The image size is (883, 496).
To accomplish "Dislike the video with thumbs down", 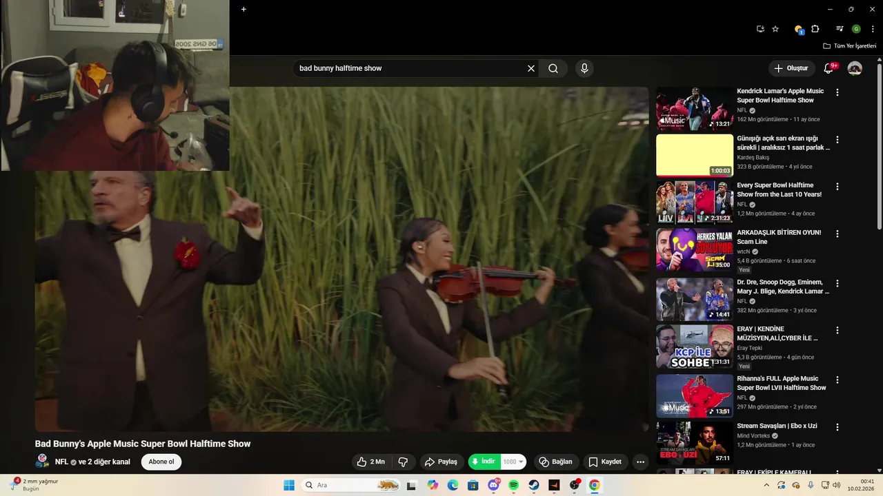I will click(x=404, y=462).
